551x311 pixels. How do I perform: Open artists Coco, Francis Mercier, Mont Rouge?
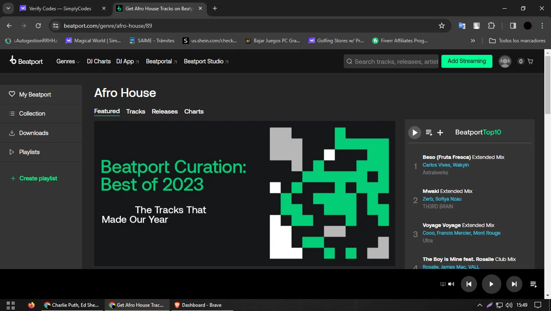461,233
